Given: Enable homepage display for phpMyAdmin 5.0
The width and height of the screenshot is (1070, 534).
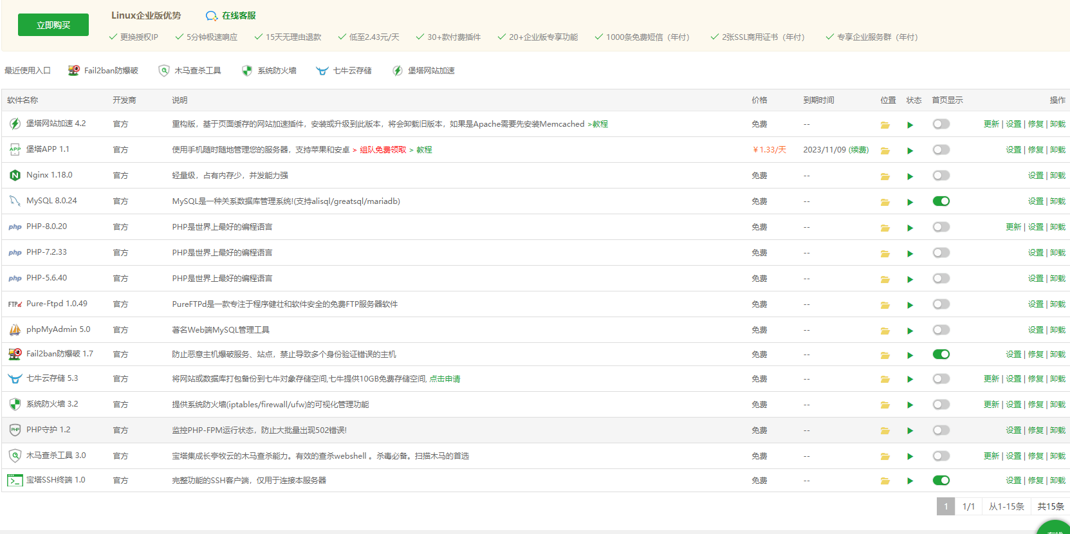Looking at the screenshot, I should tap(941, 330).
